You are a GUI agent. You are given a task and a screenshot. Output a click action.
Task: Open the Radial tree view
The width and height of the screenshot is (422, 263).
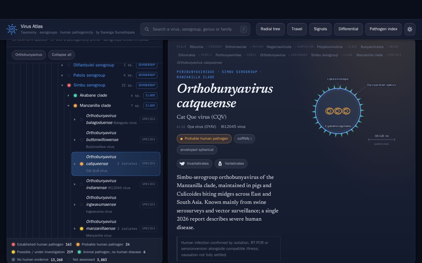point(270,29)
